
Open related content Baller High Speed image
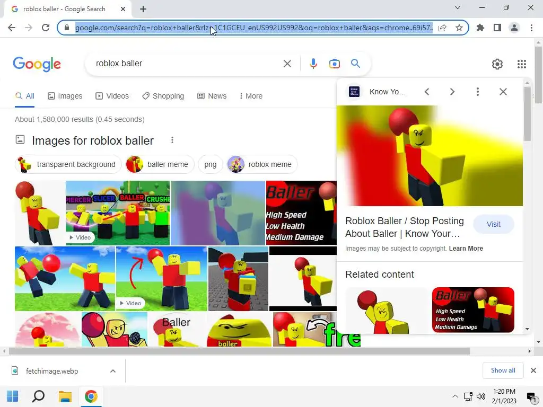pyautogui.click(x=473, y=309)
